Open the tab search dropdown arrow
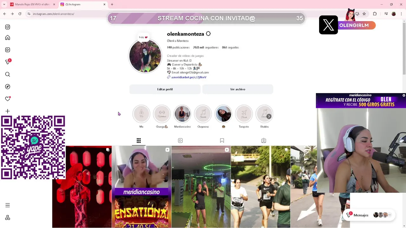 (x=4, y=4)
